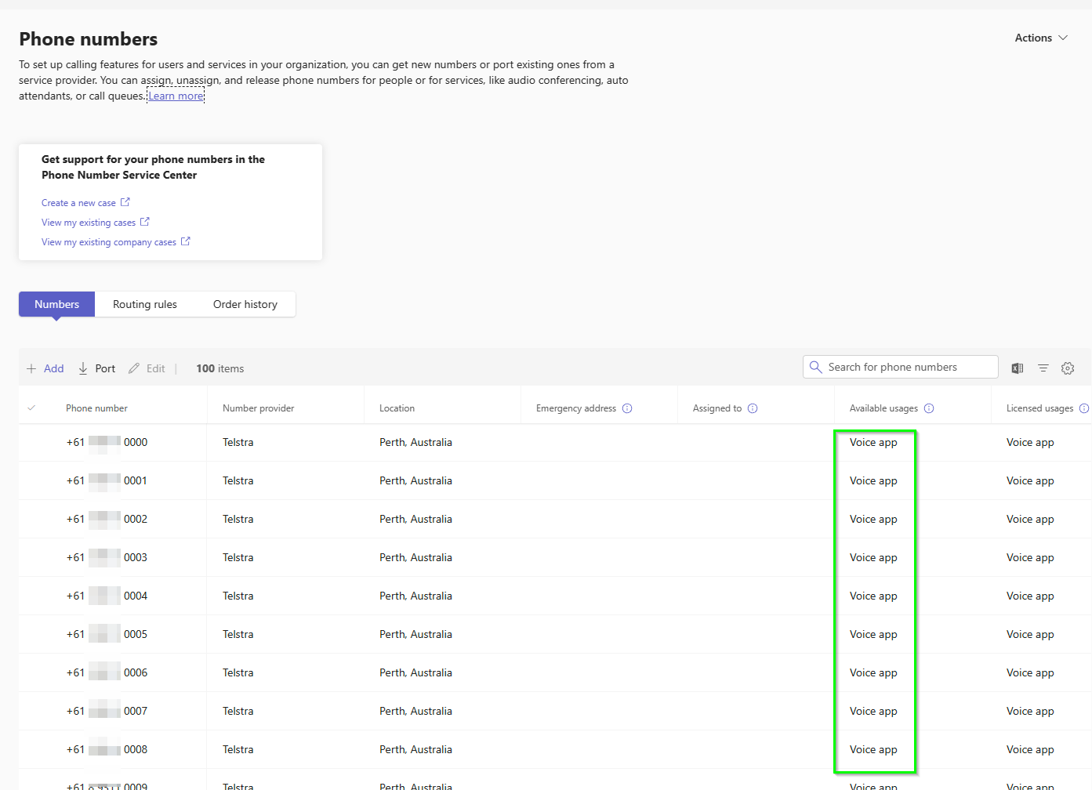Select the phone number ending 0002
This screenshot has width=1092, height=790.
(x=107, y=519)
